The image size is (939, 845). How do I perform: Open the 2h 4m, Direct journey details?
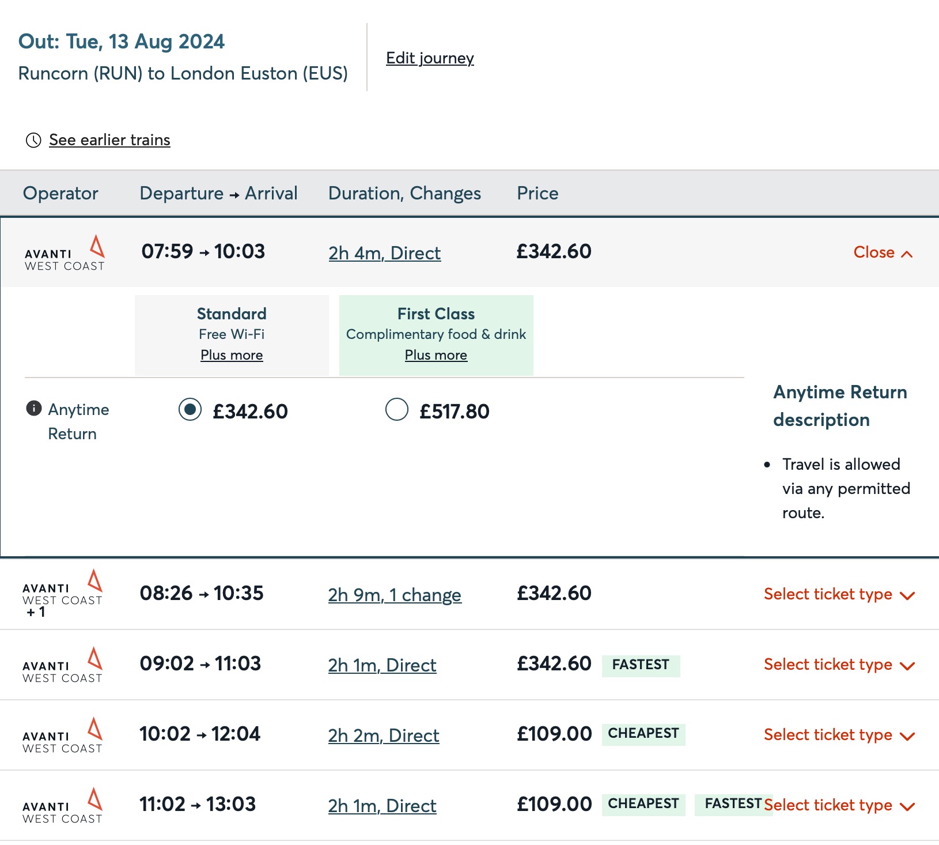[x=385, y=253]
